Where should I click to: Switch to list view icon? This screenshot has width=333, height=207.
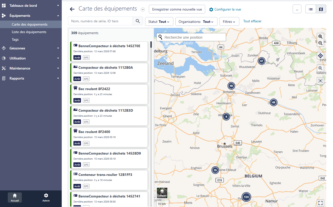tap(311, 9)
